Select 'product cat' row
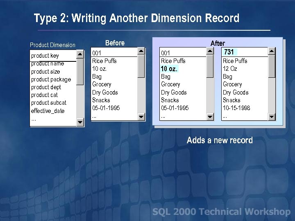The image size is (295, 221). click(44, 95)
